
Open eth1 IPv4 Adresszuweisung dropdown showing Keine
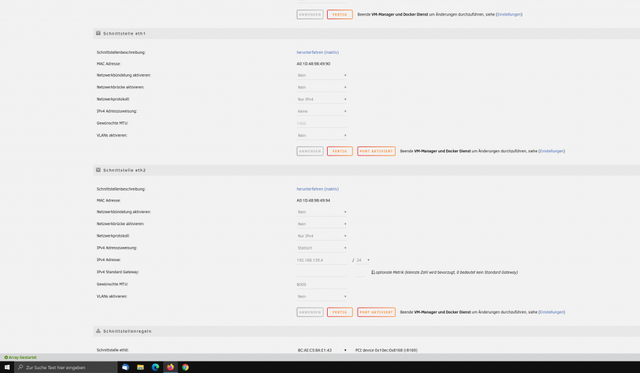[x=322, y=111]
